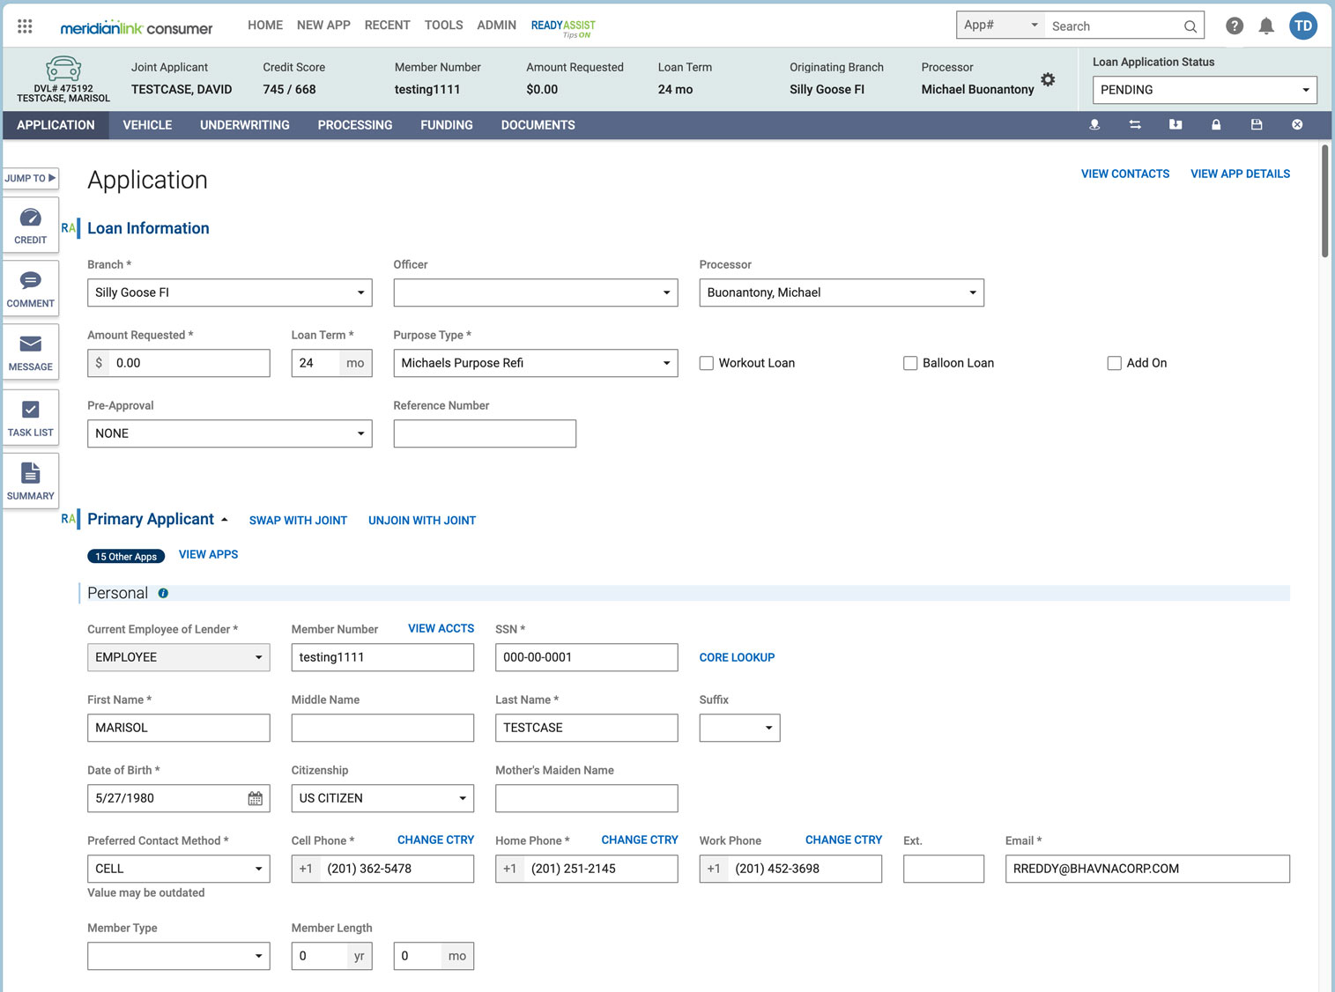Collapse the Primary Applicant section chevron
1335x992 pixels.
(226, 519)
